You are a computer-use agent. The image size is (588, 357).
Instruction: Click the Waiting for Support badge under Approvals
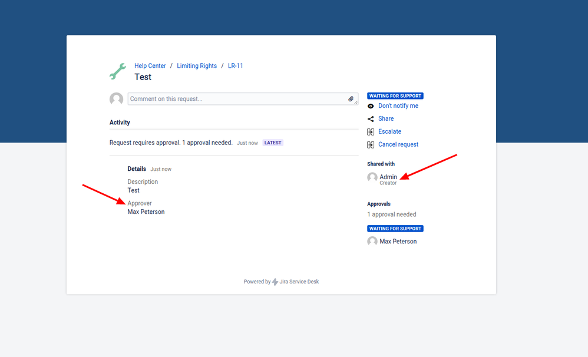point(395,229)
